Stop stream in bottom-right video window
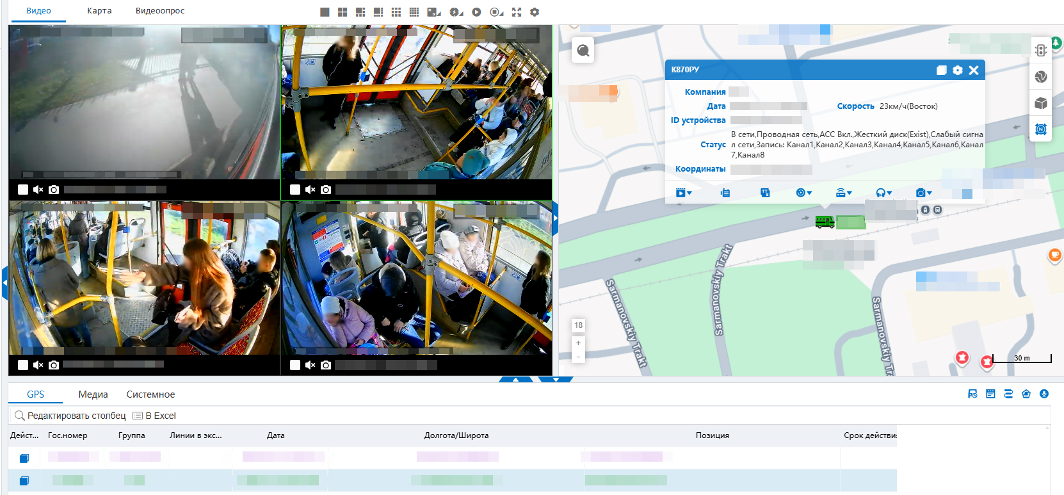The image size is (1064, 495). [x=295, y=365]
